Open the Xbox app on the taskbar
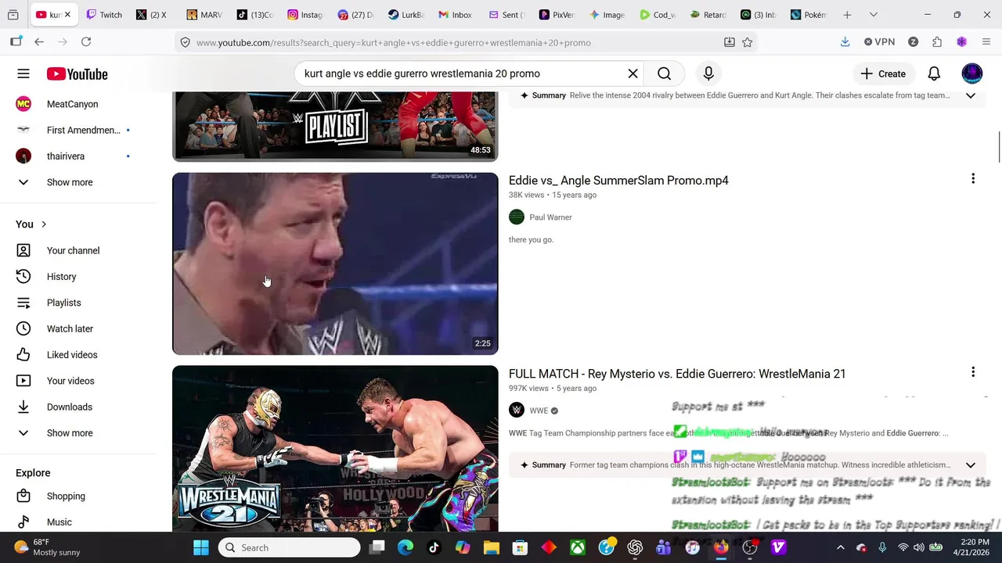The width and height of the screenshot is (1002, 563). (578, 547)
